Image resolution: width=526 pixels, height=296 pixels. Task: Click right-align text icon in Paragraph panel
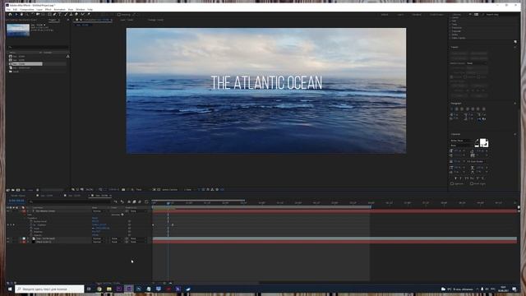[x=462, y=109]
